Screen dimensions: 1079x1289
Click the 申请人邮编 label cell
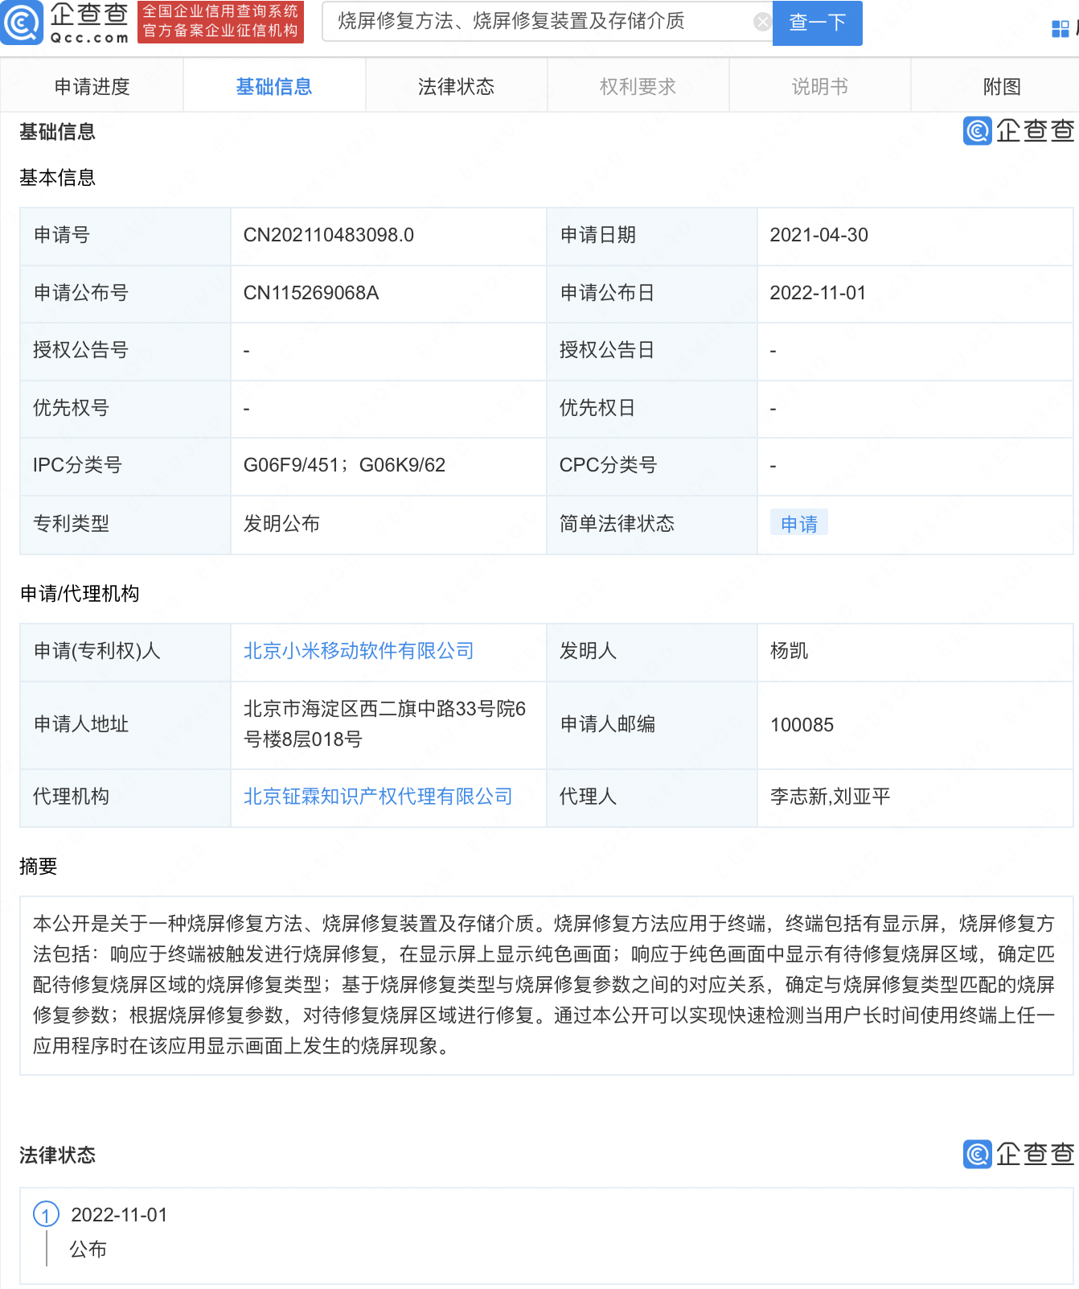652,724
